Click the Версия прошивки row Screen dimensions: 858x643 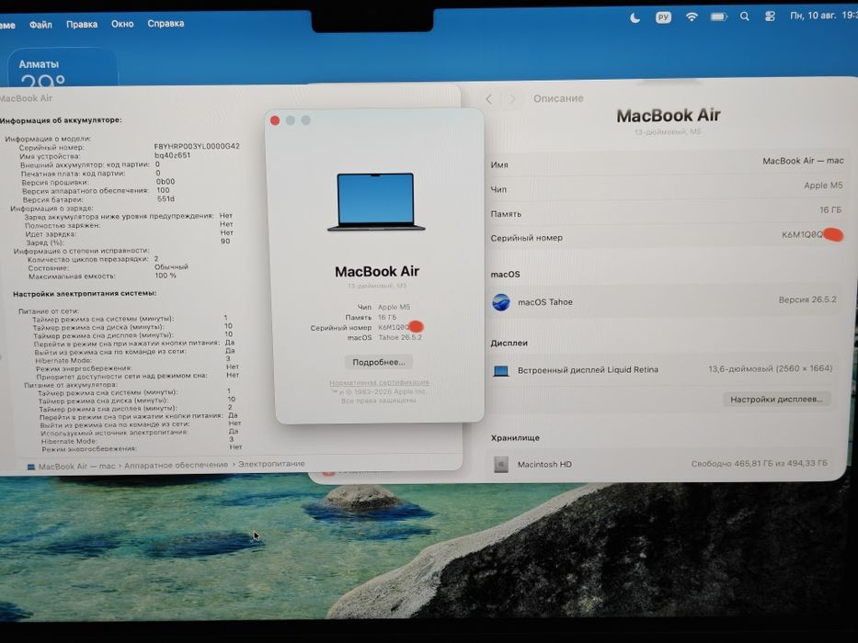[98, 182]
